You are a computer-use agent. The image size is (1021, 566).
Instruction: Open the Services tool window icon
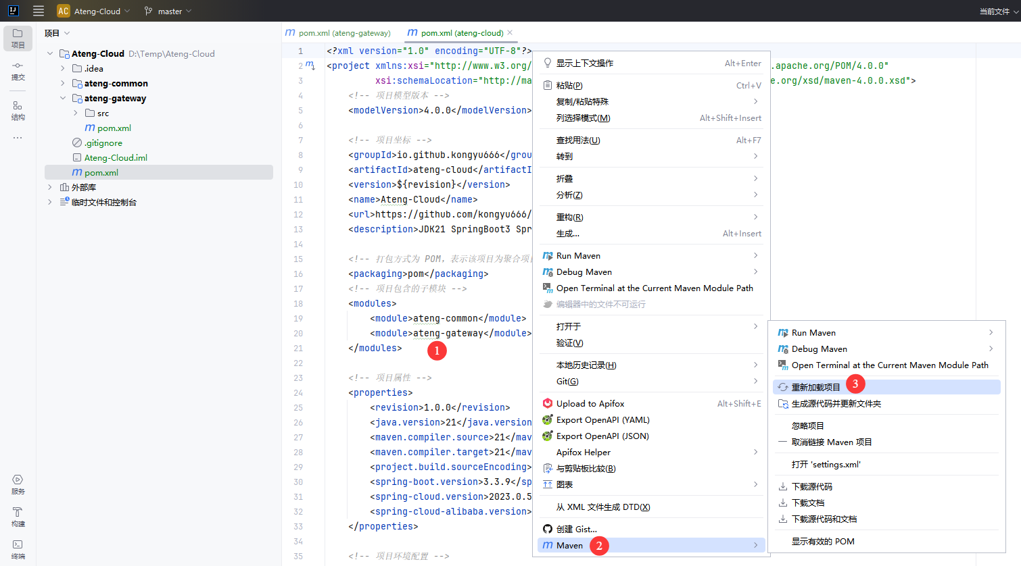(18, 484)
